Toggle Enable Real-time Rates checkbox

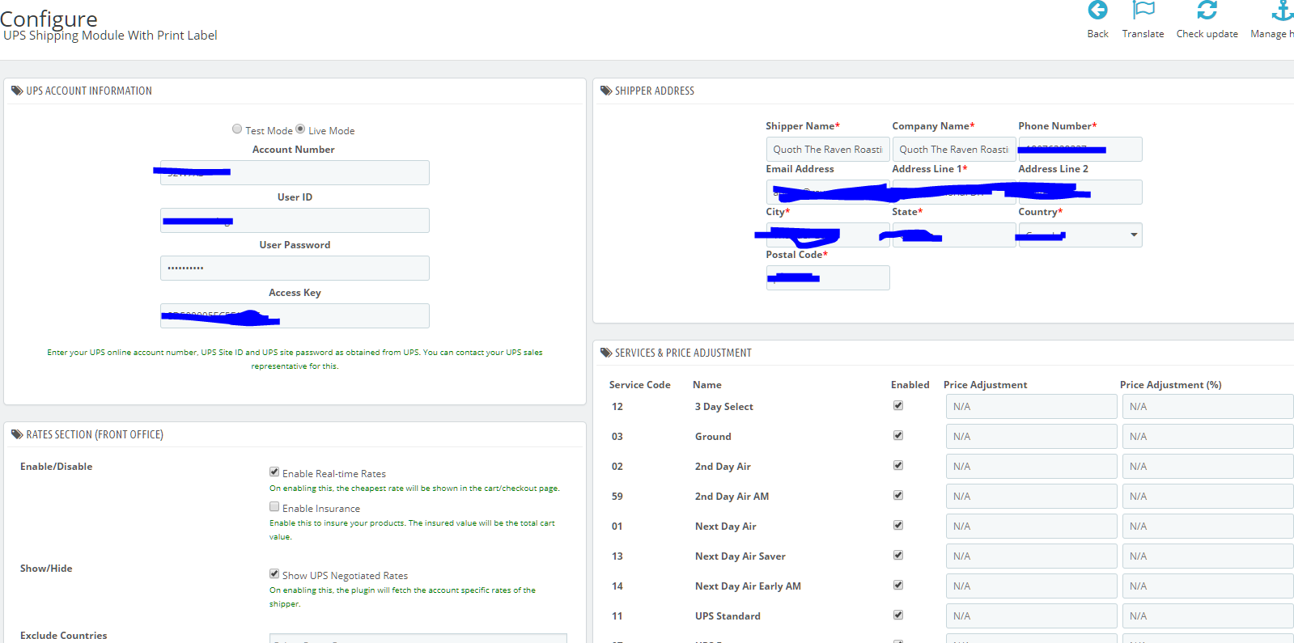[274, 472]
